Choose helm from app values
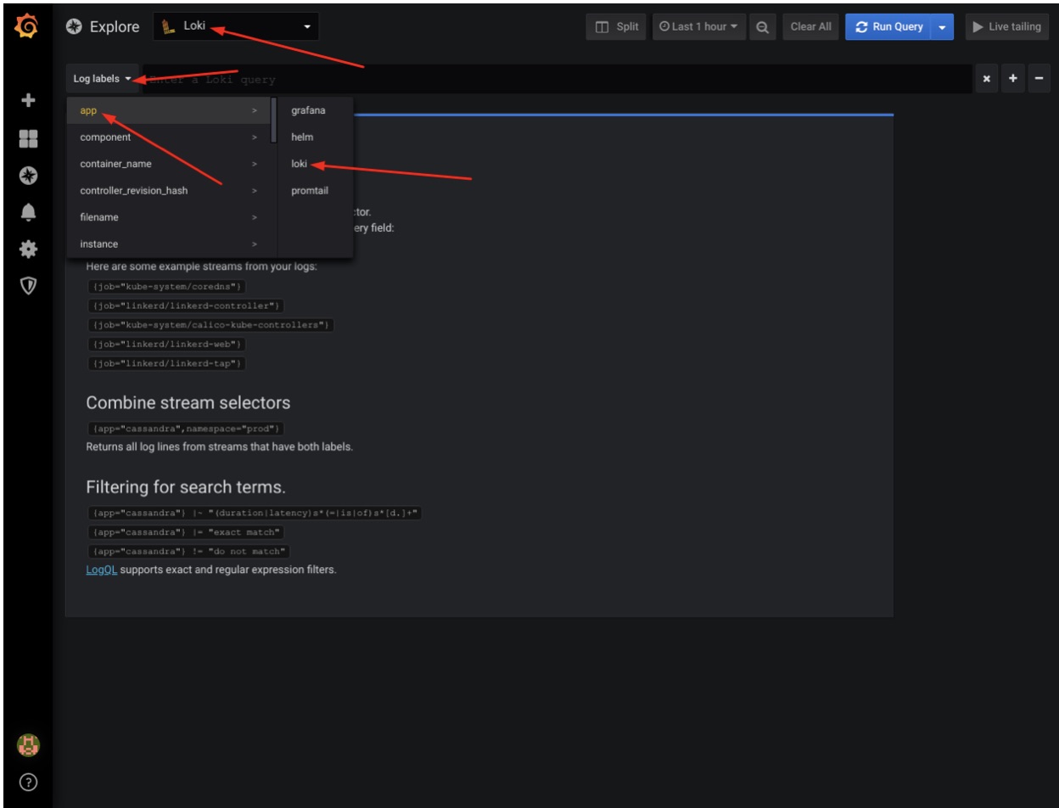Image resolution: width=1059 pixels, height=808 pixels. tap(315, 137)
